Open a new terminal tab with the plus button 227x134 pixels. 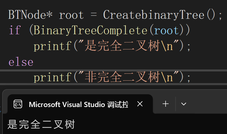(x=166, y=104)
